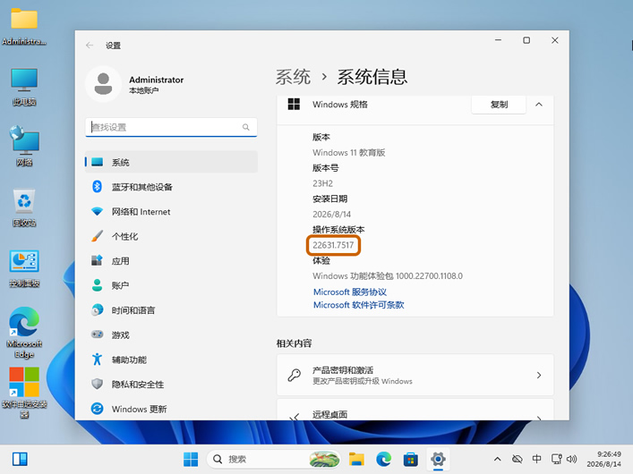Click the taskbar 搜索 box
This screenshot has width=633, height=474.
(x=273, y=459)
